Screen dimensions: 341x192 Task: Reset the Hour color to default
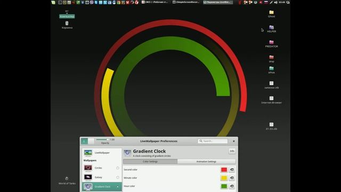[x=232, y=186]
